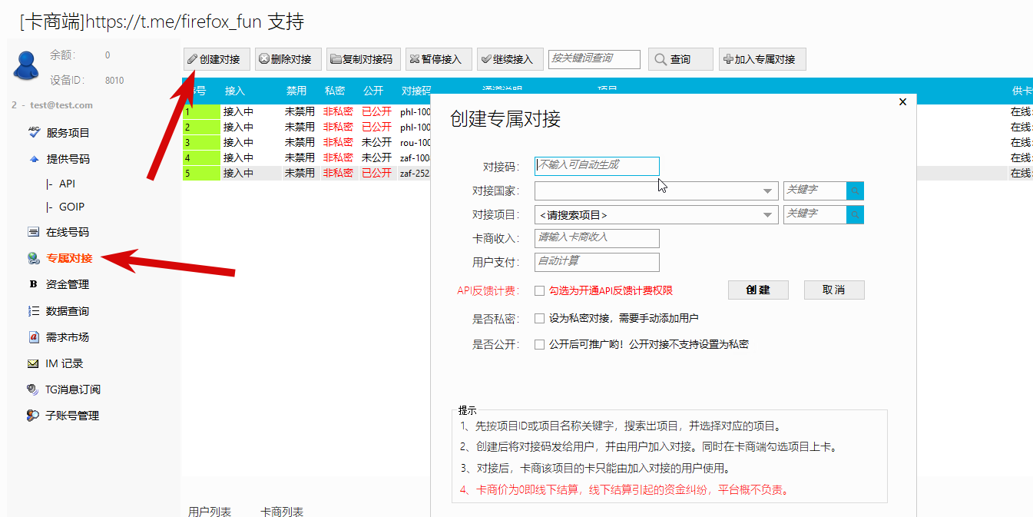
Task: Click the toolbar keyword search field
Action: pyautogui.click(x=594, y=59)
